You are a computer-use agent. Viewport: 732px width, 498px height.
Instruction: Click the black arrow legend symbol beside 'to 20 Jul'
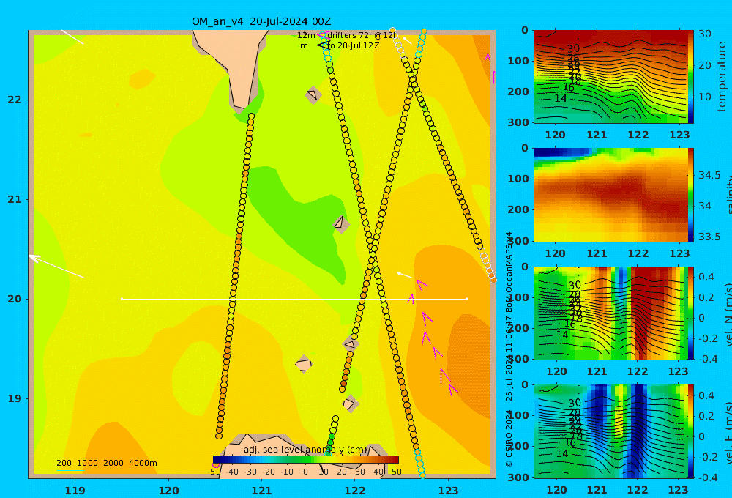323,45
